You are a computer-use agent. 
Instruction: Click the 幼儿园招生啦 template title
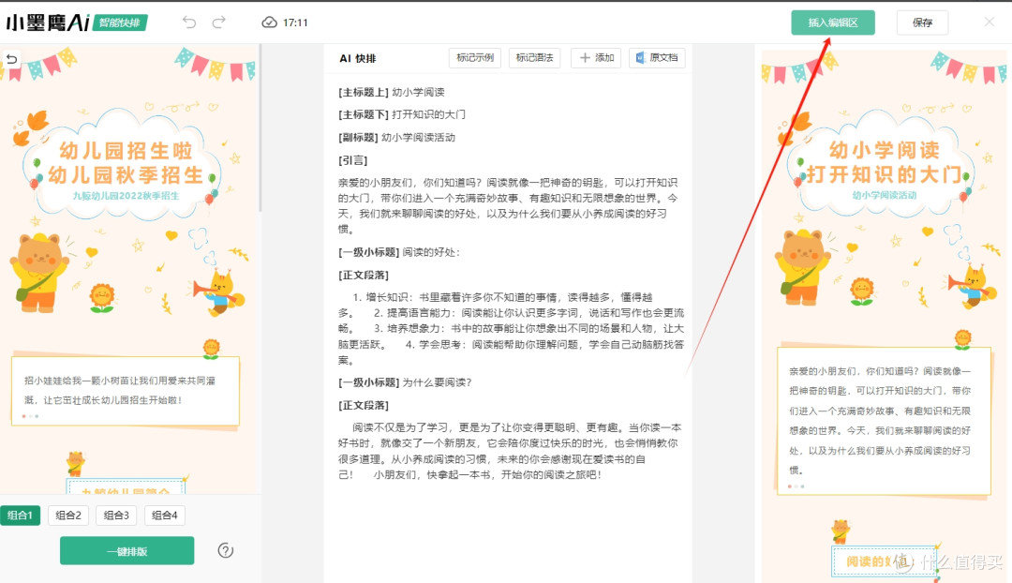pyautogui.click(x=126, y=150)
